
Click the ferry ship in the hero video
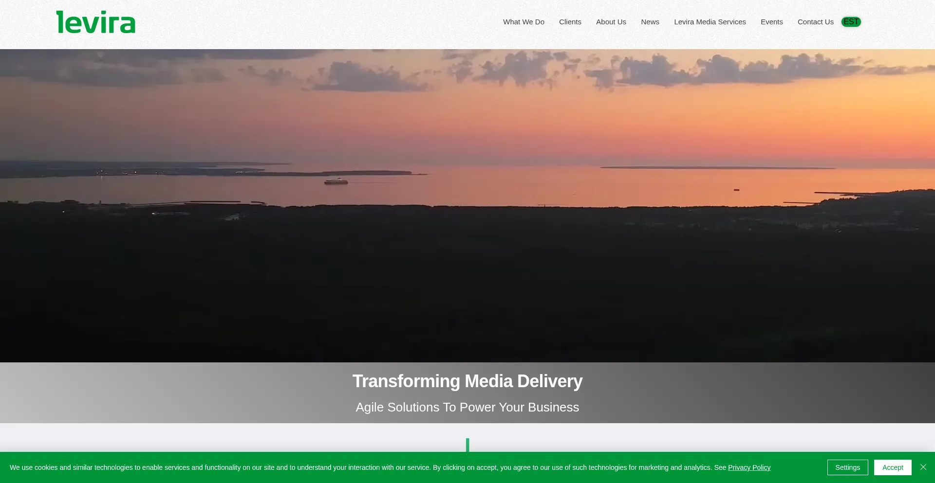tap(336, 182)
